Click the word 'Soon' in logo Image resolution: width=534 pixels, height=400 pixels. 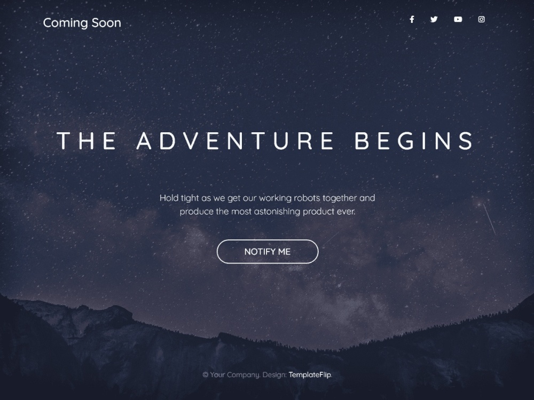(x=106, y=23)
